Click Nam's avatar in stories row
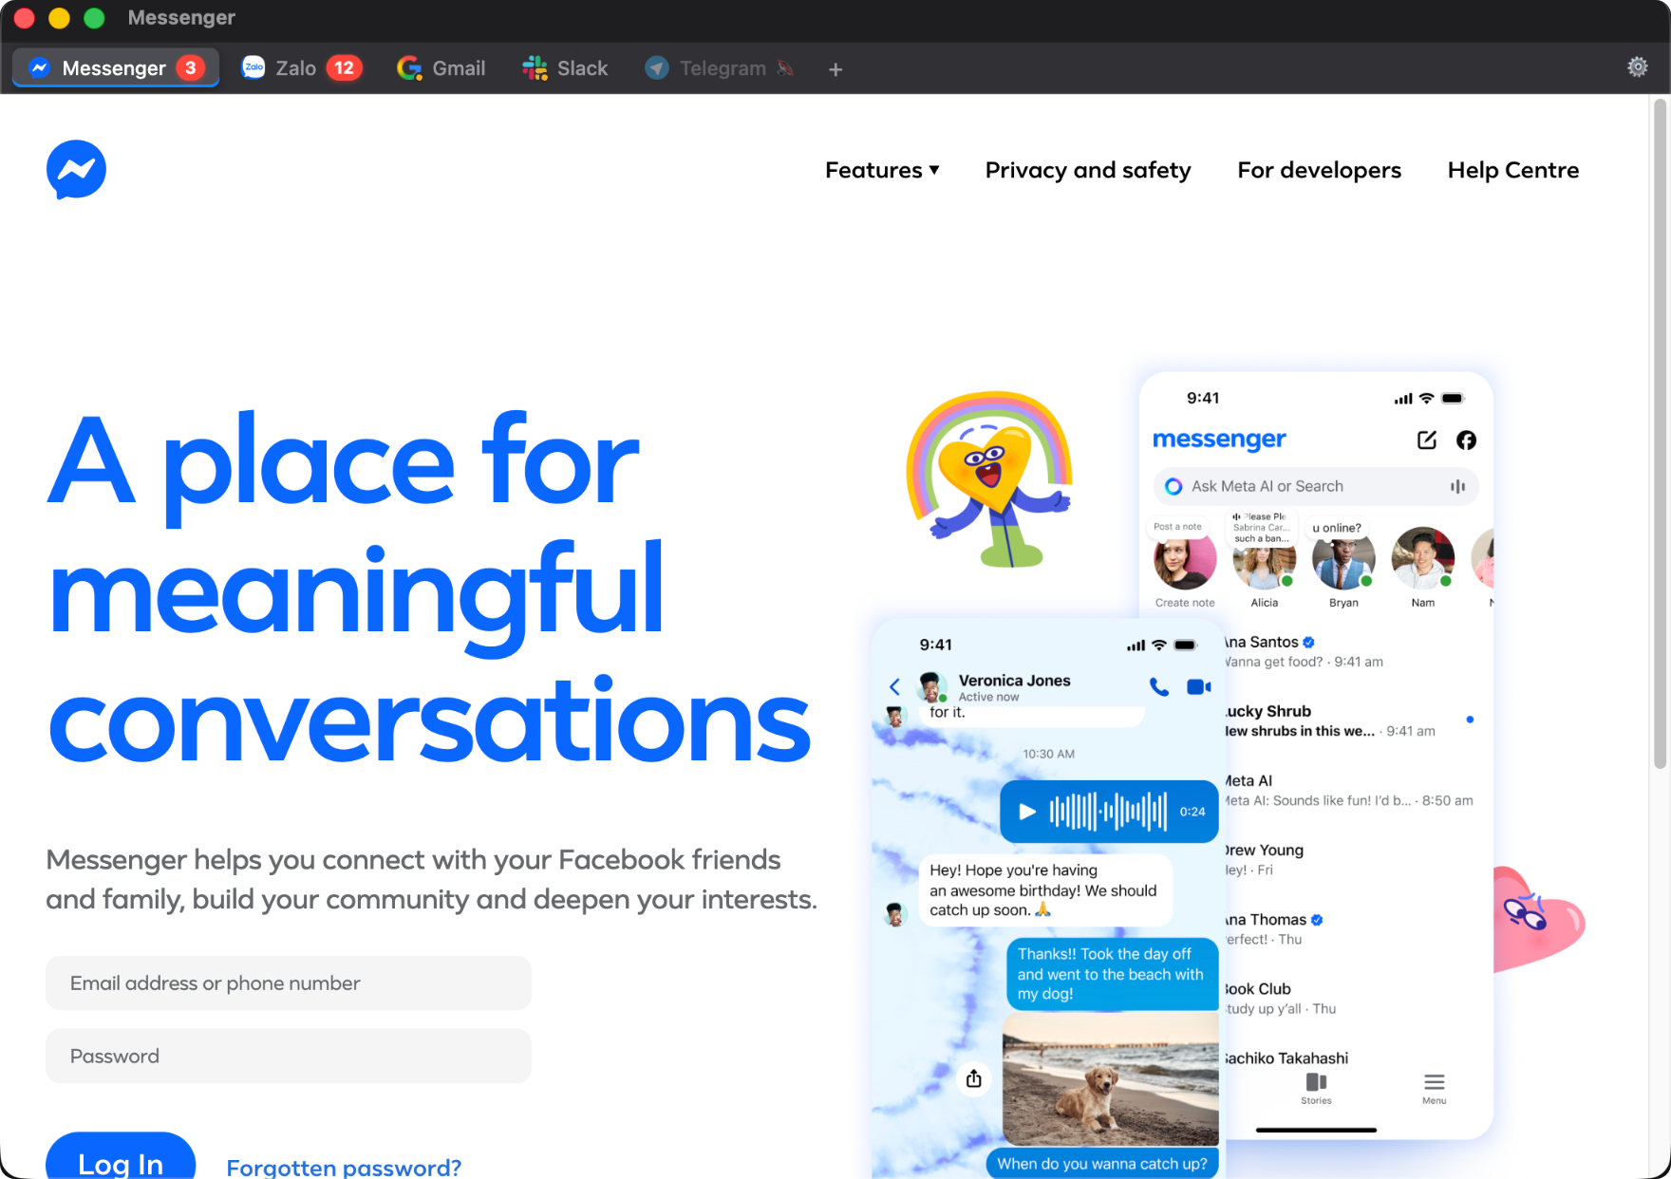The width and height of the screenshot is (1671, 1179). coord(1423,559)
